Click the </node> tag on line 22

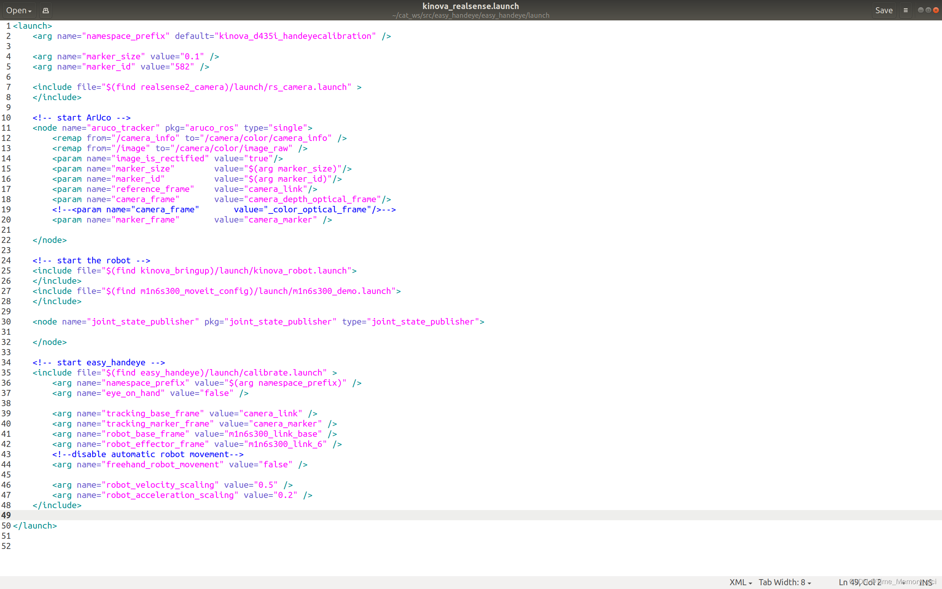pyautogui.click(x=50, y=240)
